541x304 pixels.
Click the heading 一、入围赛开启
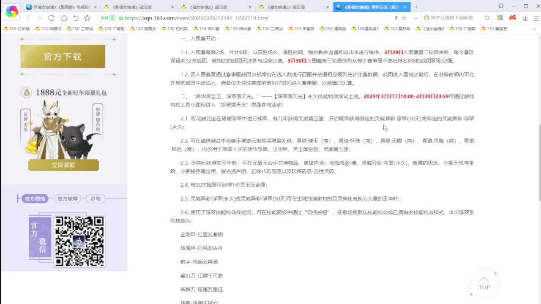199,38
